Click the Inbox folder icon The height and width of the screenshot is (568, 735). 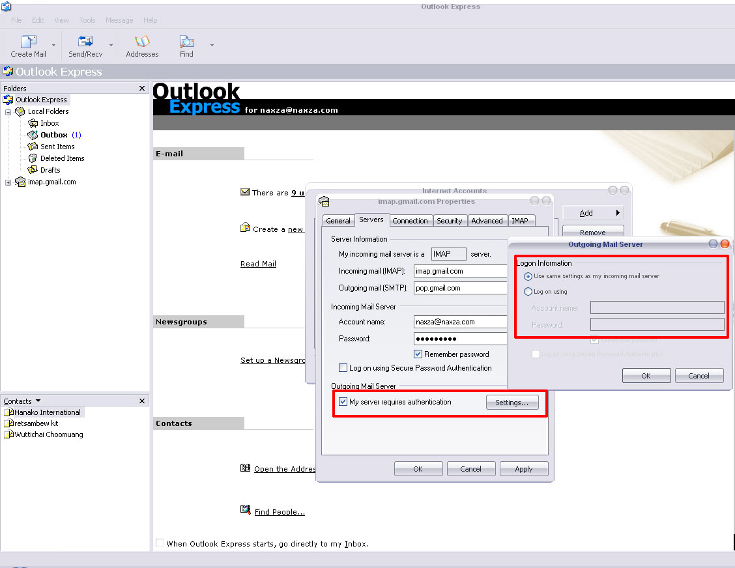pyautogui.click(x=33, y=123)
